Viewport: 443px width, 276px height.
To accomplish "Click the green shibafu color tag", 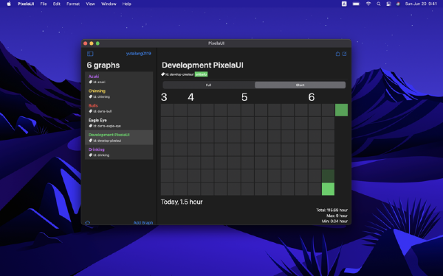I will [201, 74].
